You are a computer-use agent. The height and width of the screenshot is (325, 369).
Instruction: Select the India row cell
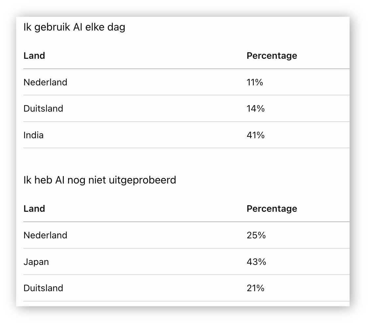[34, 135]
